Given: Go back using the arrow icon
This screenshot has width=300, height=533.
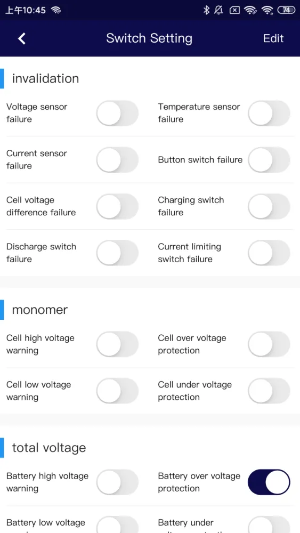Looking at the screenshot, I should [22, 38].
